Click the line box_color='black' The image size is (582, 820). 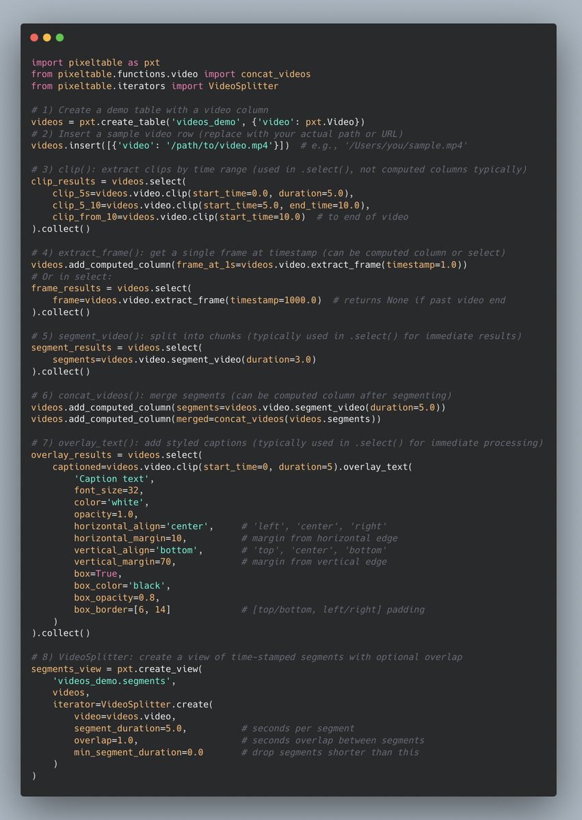point(122,586)
